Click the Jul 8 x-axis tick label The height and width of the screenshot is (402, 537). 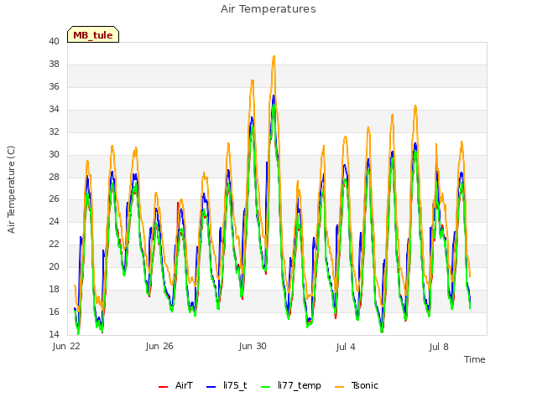(x=439, y=347)
